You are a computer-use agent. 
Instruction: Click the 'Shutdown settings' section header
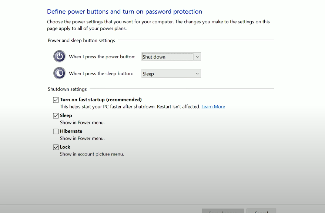pos(67,89)
